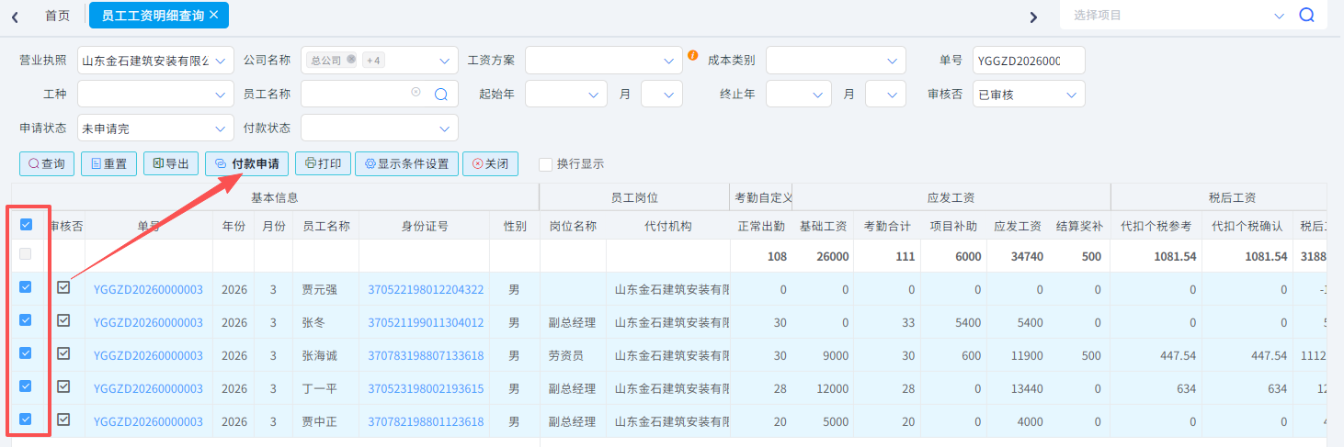The image size is (1344, 447).
Task: Click the left navigation arrow for tabs
Action: pyautogui.click(x=16, y=17)
